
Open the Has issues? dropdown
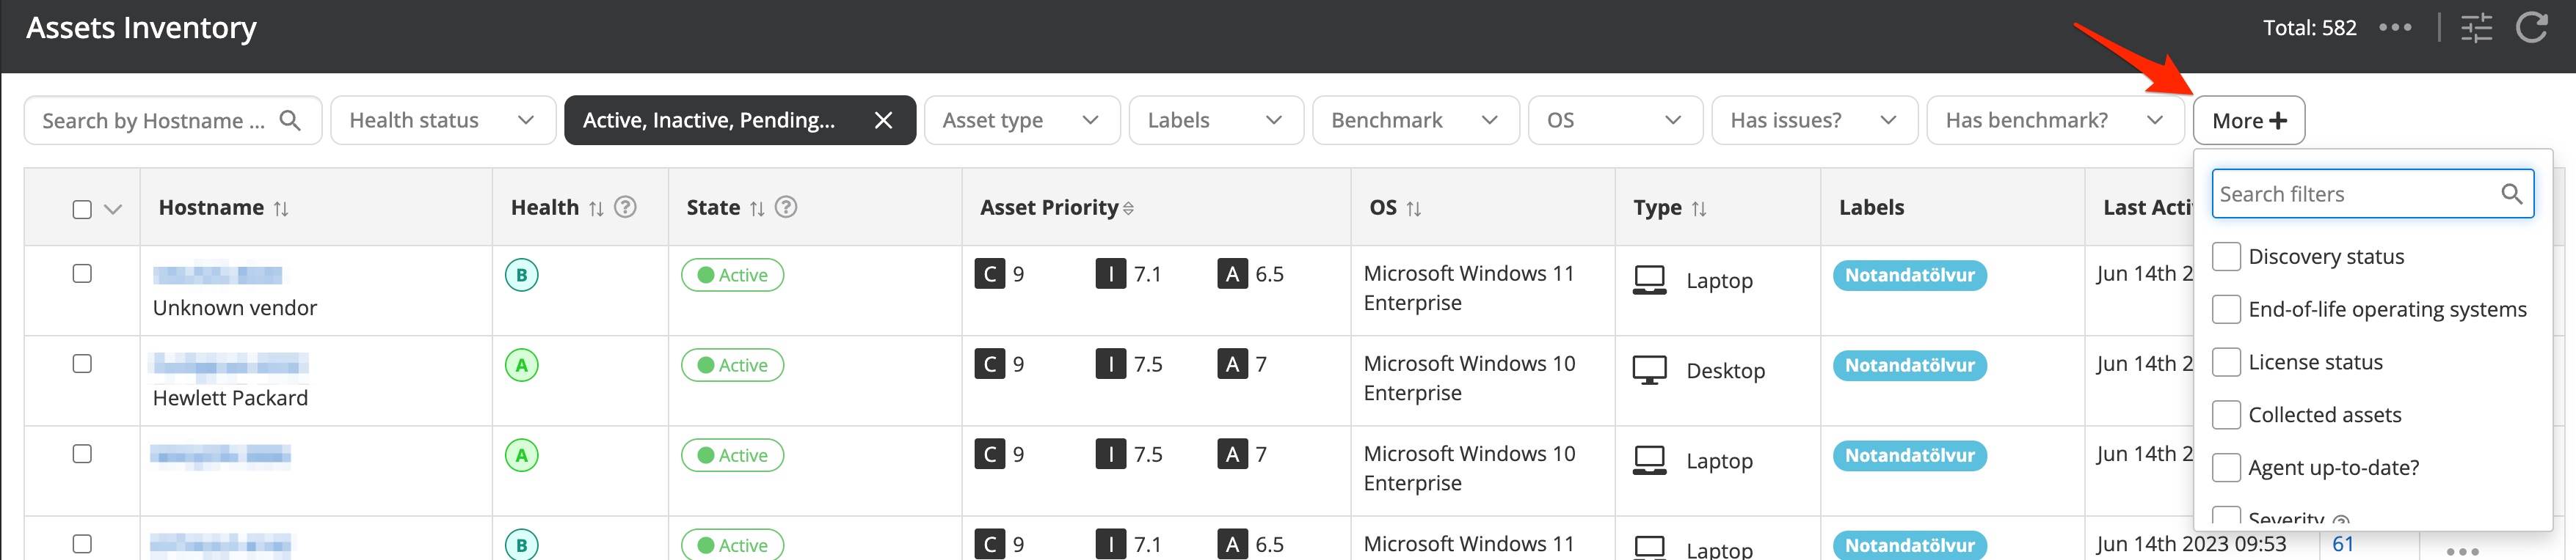(x=1813, y=121)
